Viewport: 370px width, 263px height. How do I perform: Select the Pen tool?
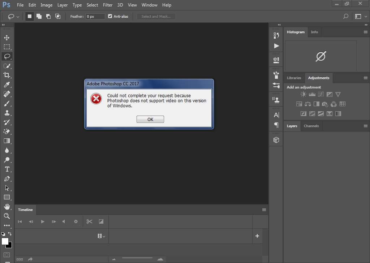[7, 178]
